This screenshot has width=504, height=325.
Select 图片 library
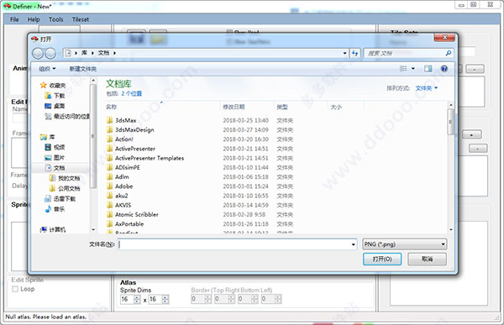(x=55, y=158)
